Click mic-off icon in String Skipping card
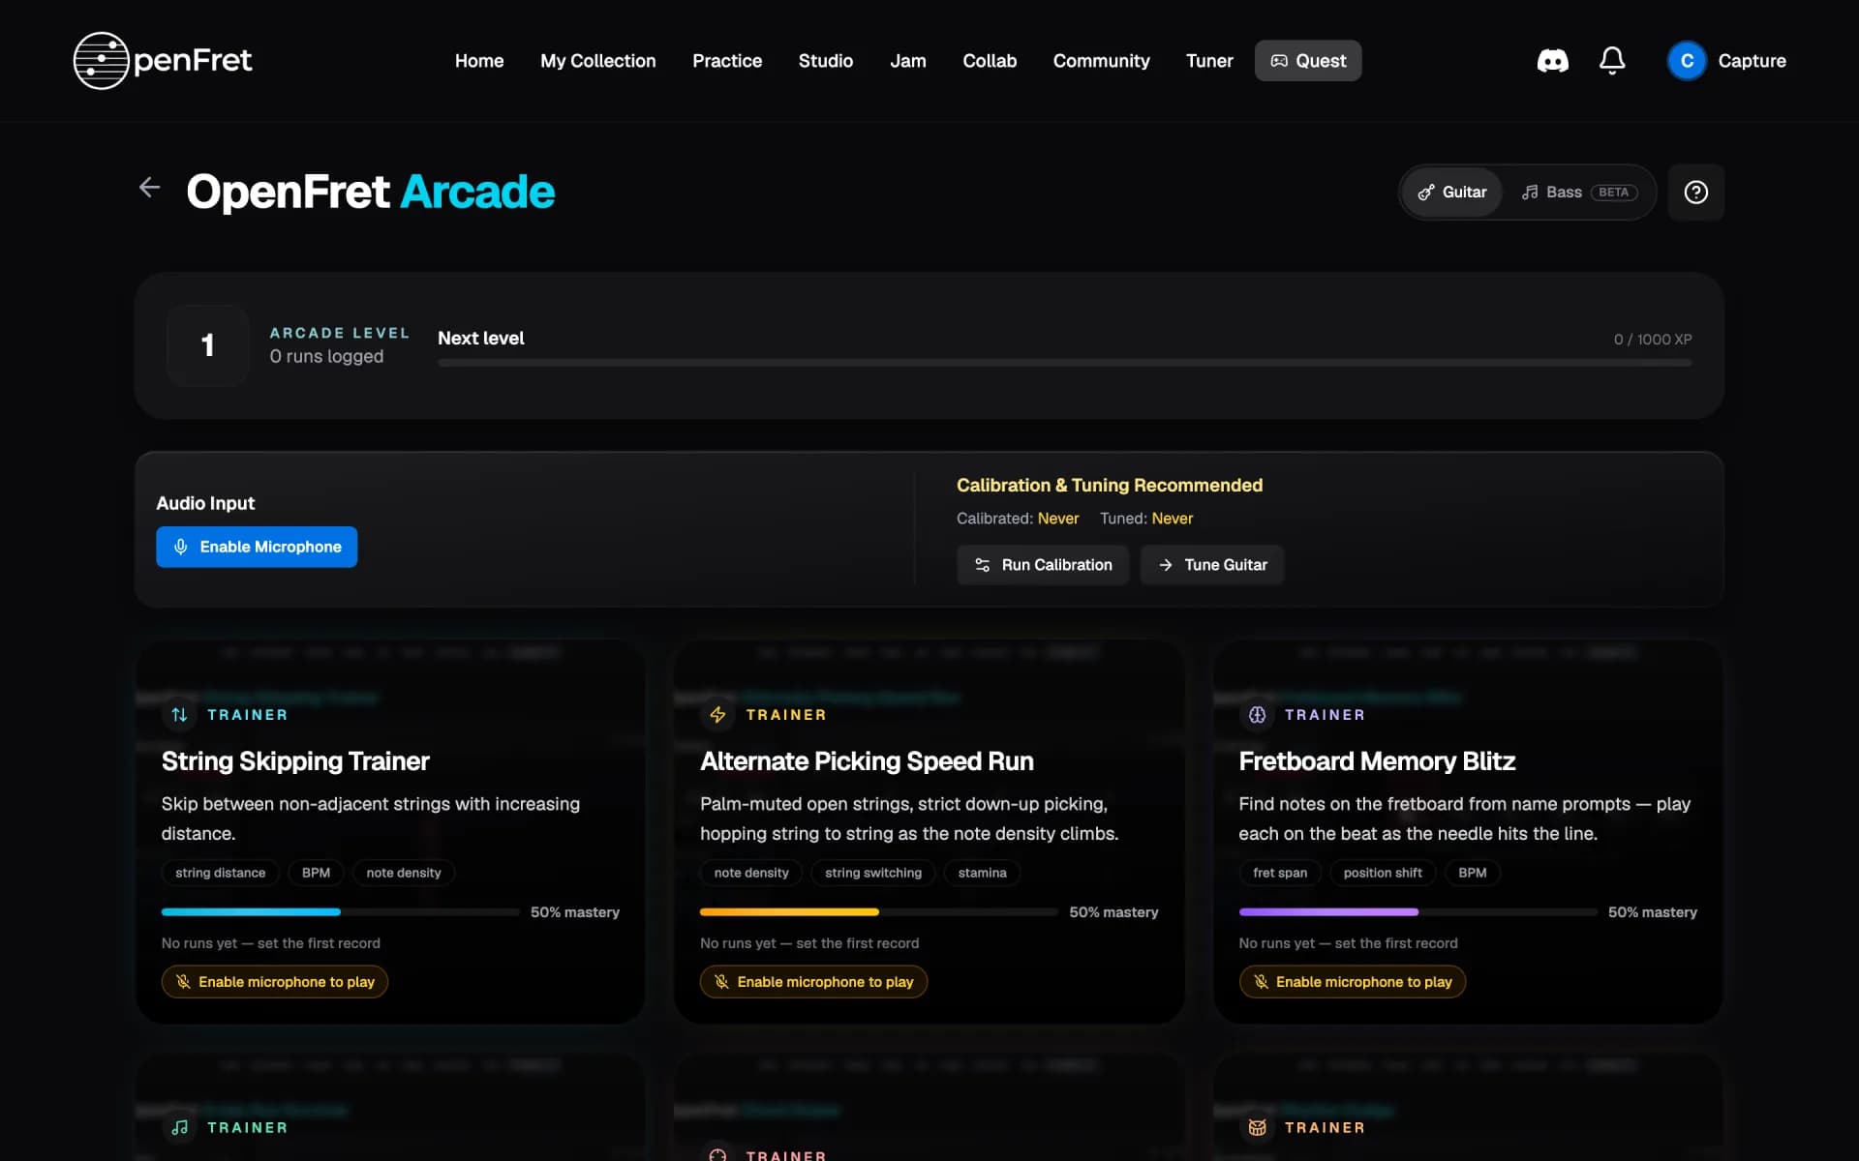The width and height of the screenshot is (1859, 1161). point(183,982)
